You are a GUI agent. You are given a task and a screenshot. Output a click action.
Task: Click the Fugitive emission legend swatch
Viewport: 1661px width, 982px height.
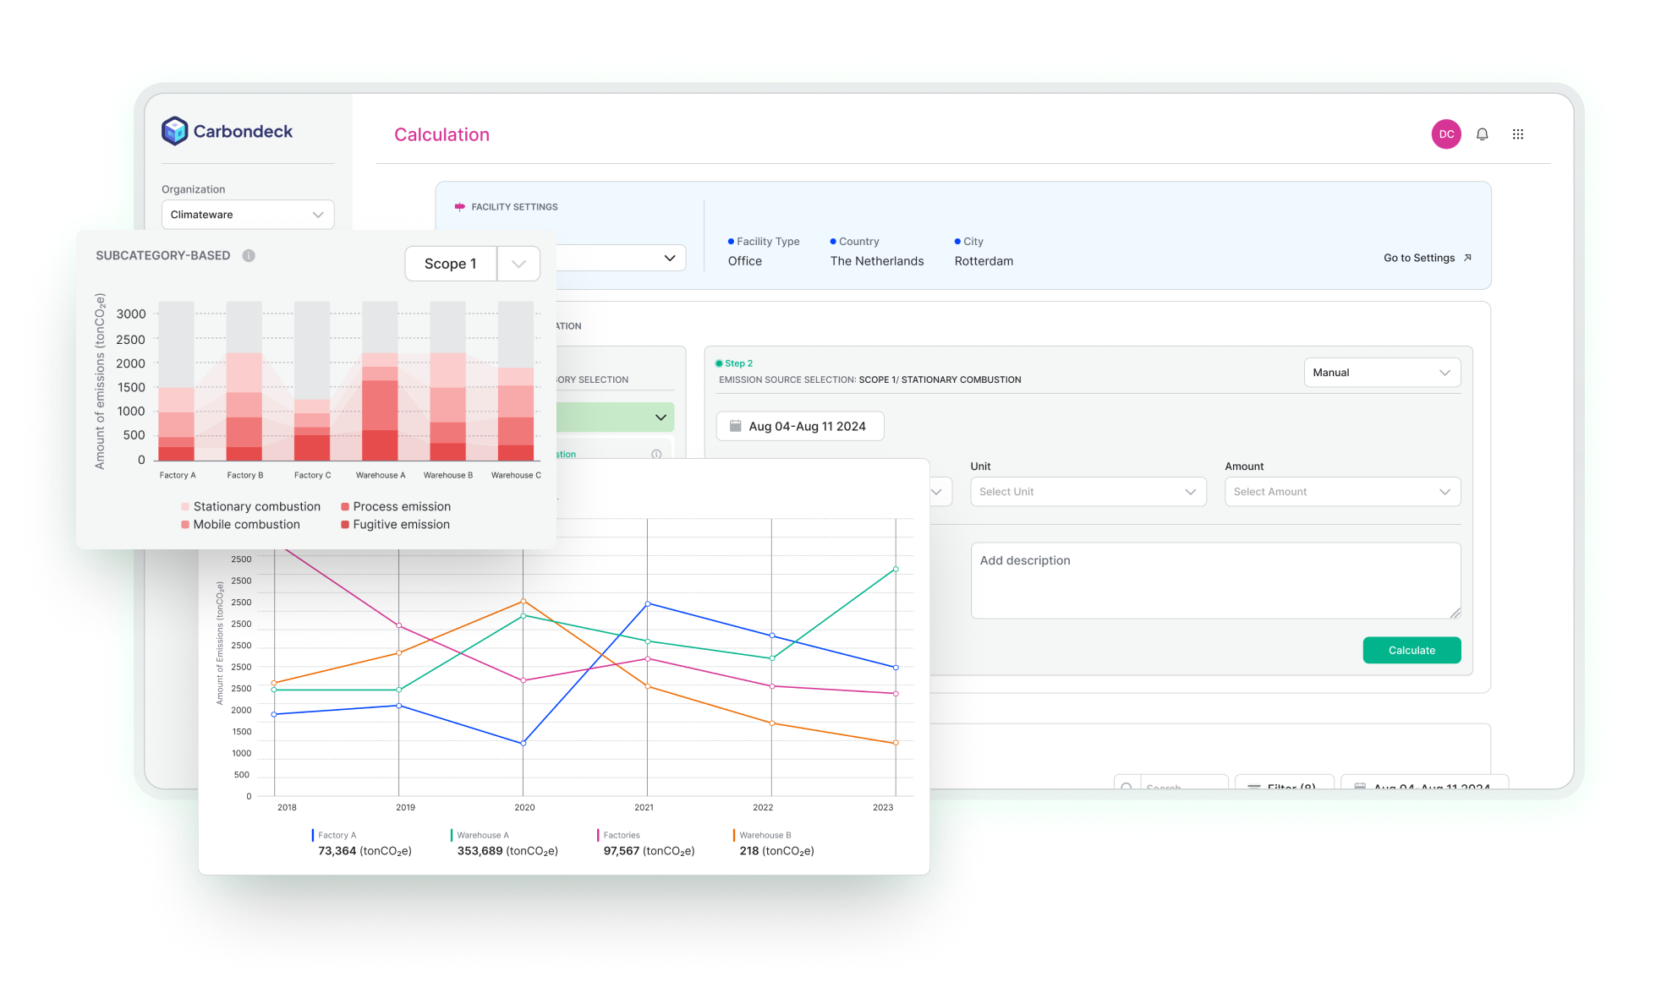[345, 524]
